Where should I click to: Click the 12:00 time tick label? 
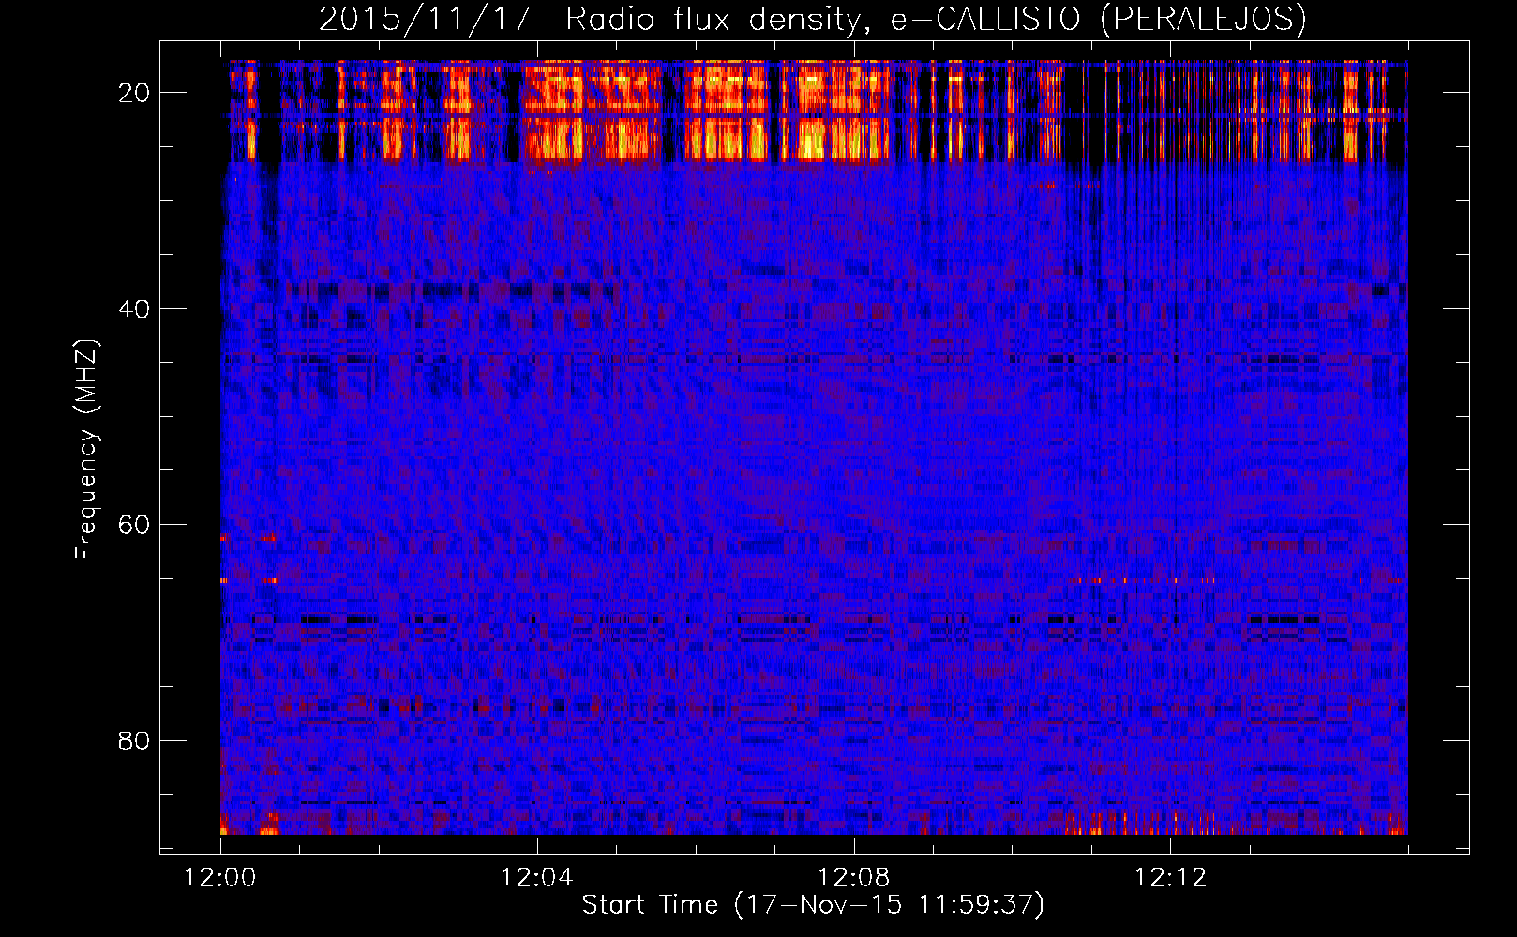pos(220,878)
